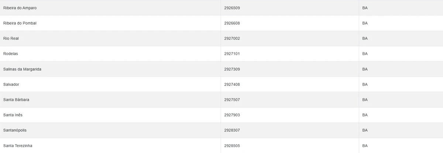Click the code 2927507 cell
443x153 pixels.
232,100
